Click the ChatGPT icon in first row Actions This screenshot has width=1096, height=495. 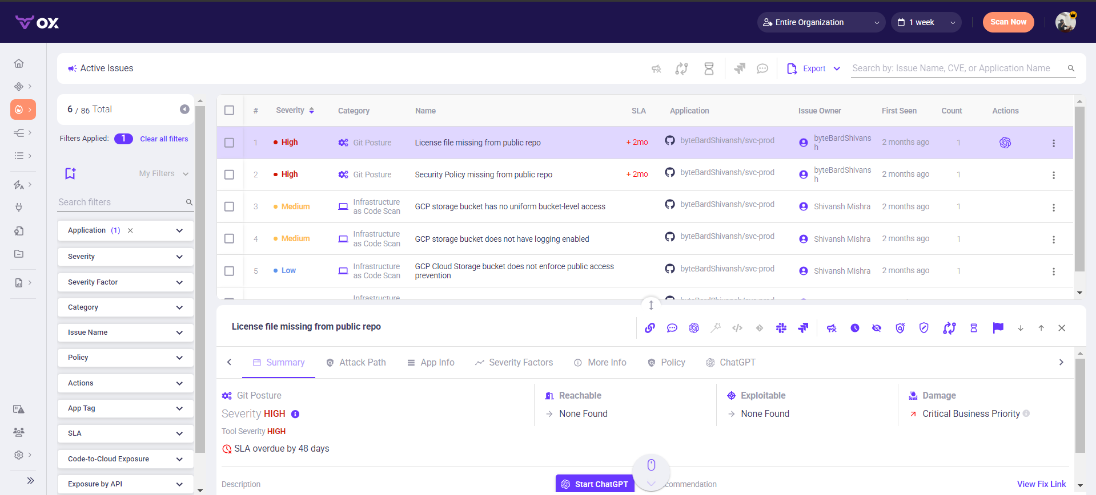point(1005,143)
